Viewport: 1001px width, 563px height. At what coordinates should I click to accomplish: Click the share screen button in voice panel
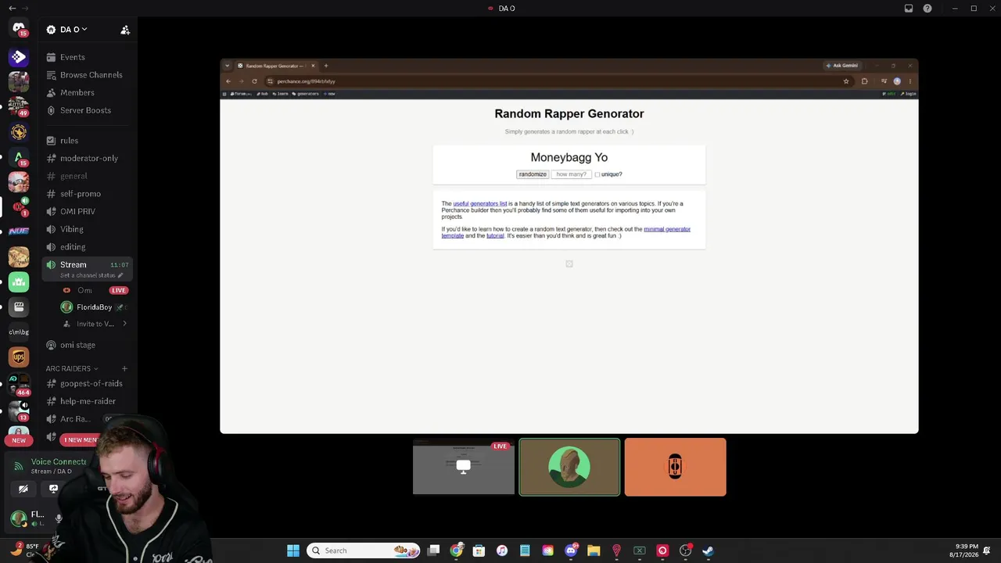tap(53, 489)
